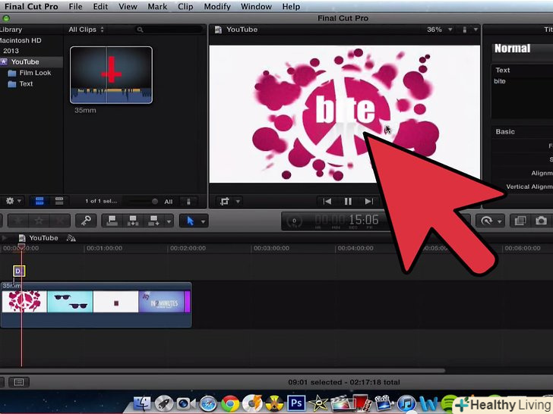
Task: Select the Film Look folder
Action: click(x=35, y=73)
